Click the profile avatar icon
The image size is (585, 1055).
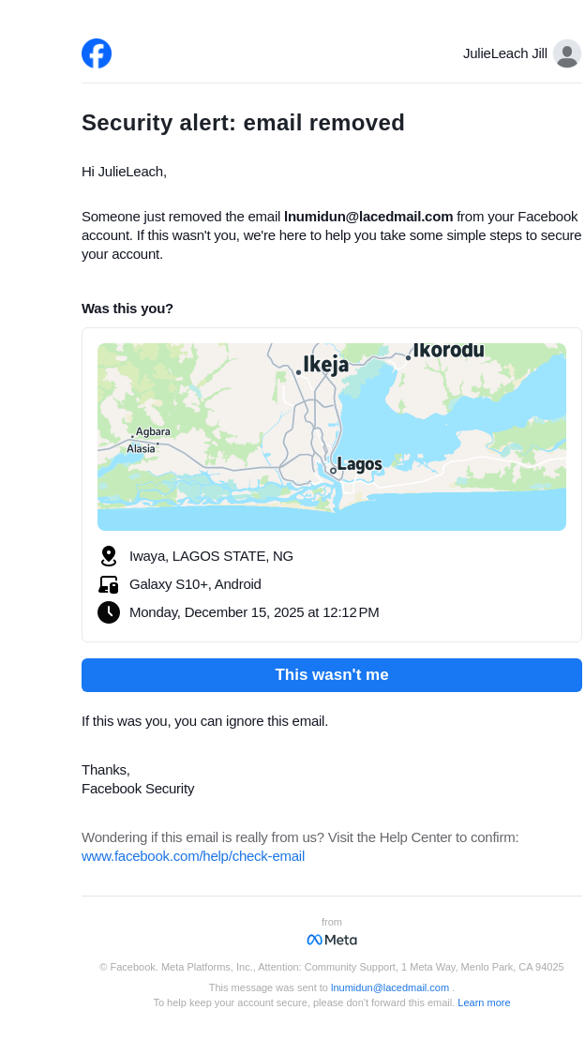pos(566,53)
